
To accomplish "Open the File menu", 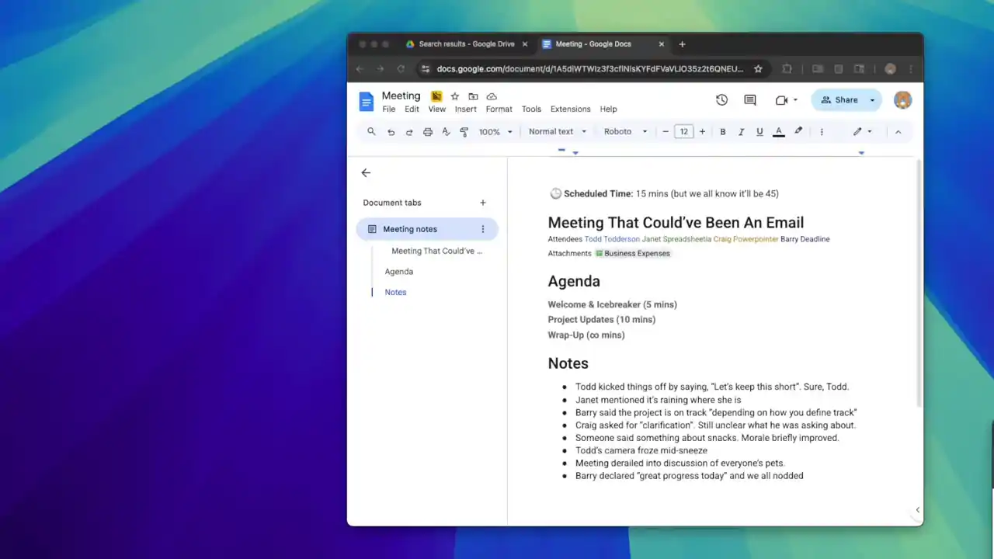I will [389, 109].
